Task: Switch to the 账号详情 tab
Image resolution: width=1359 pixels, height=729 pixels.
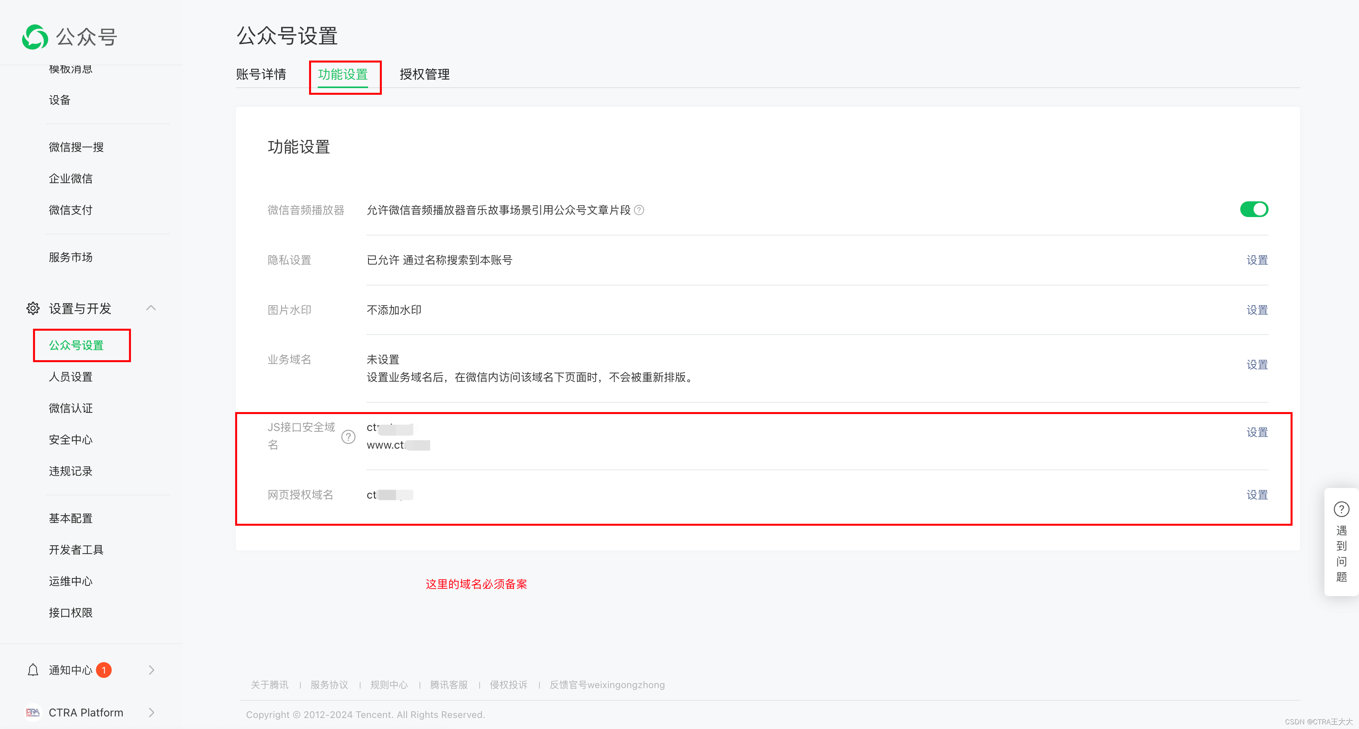Action: coord(261,74)
